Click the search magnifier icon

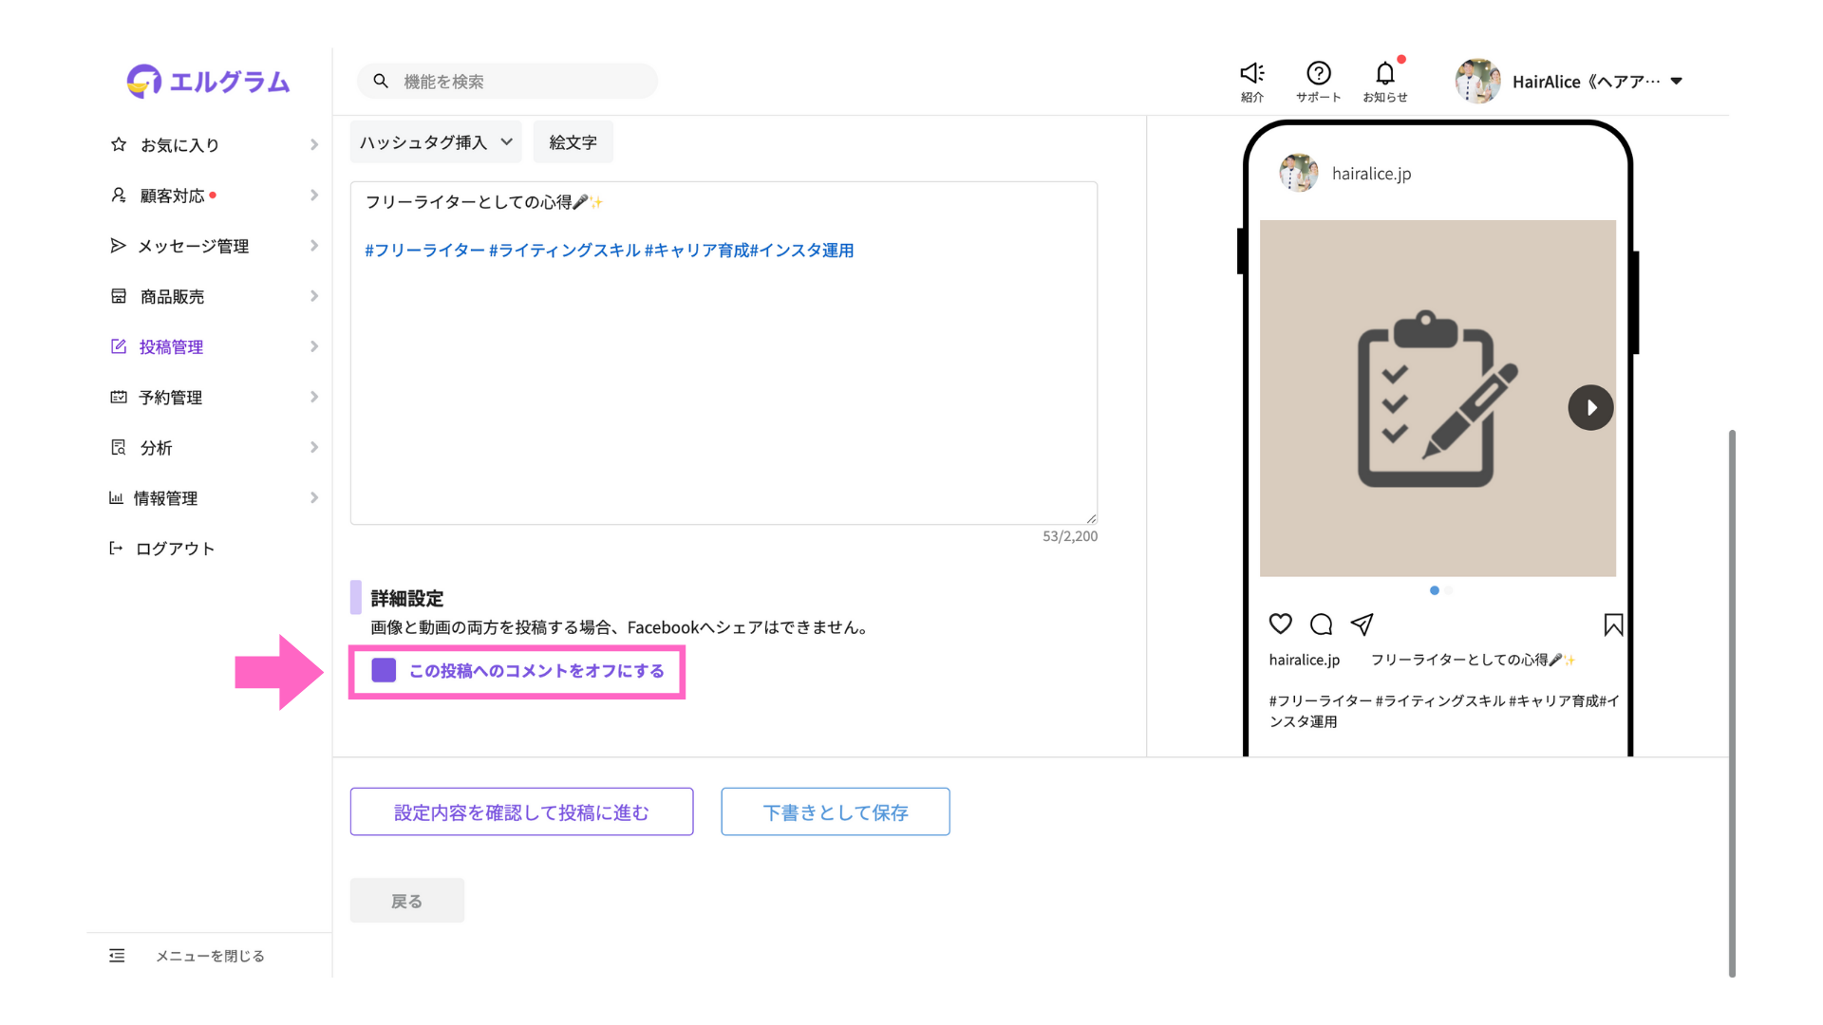[381, 82]
